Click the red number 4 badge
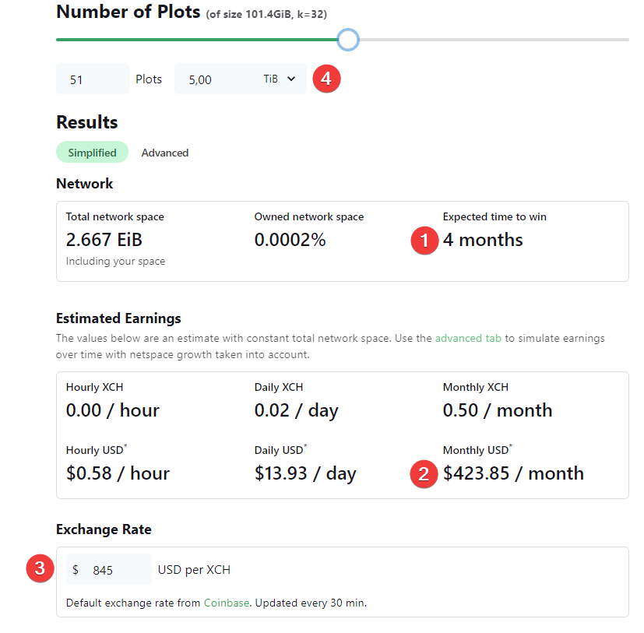The height and width of the screenshot is (633, 644). coord(326,79)
